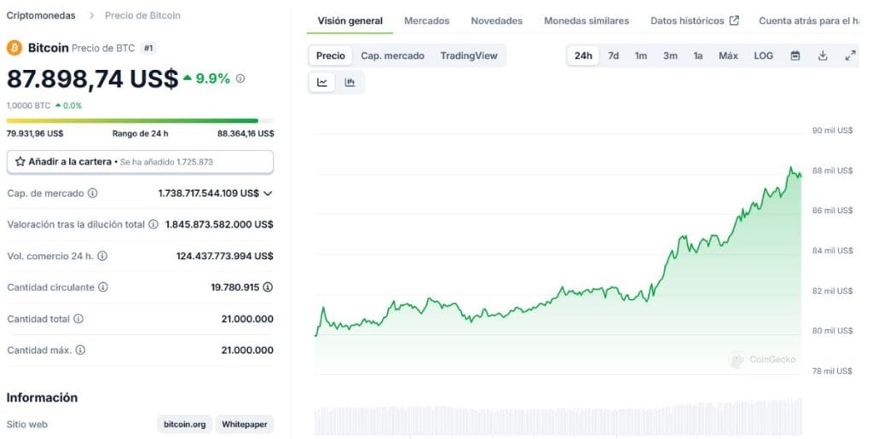Click breadcrumb chevron after Criptomonedas

(91, 15)
